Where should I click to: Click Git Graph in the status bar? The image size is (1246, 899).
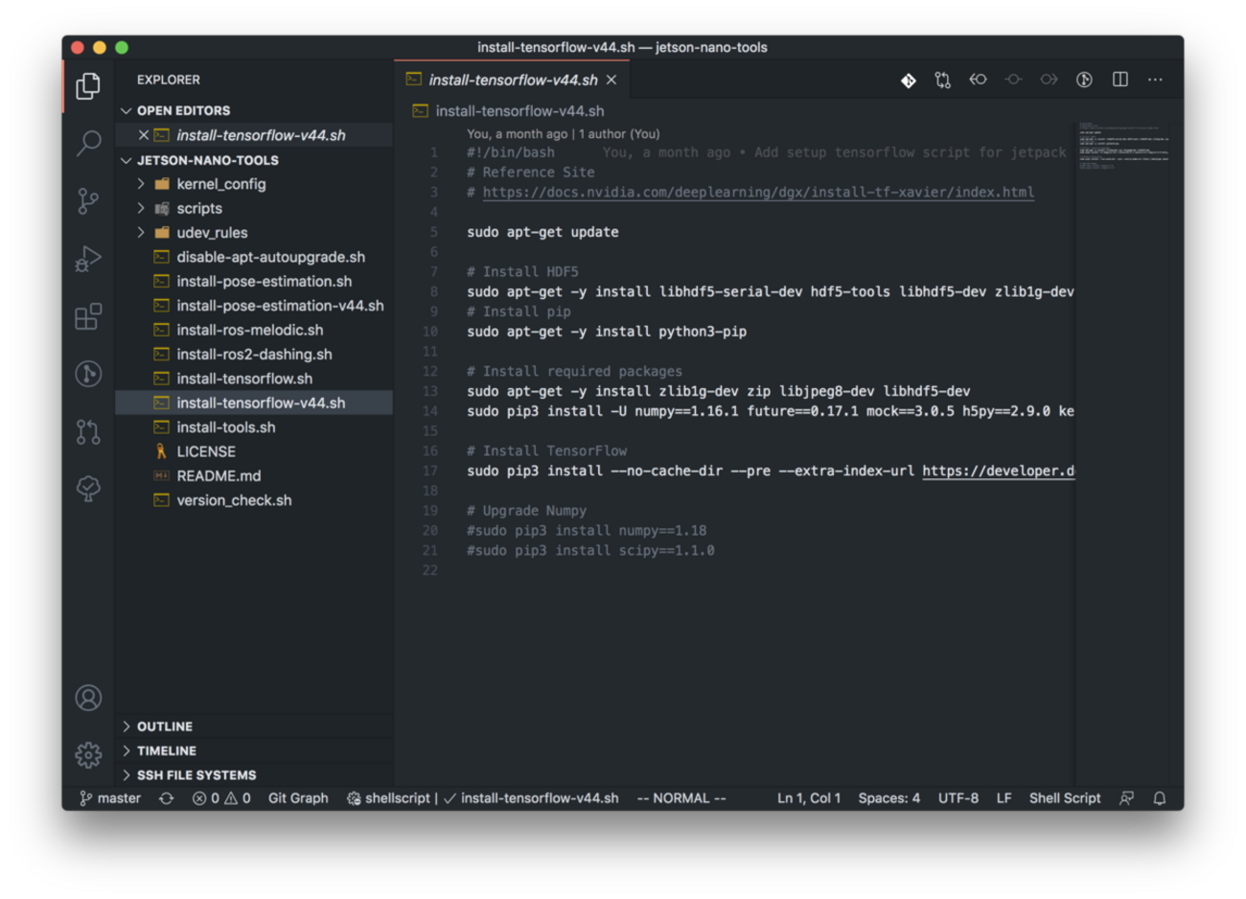297,798
